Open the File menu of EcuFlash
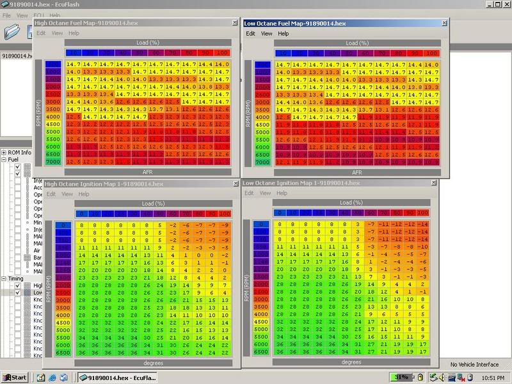The width and height of the screenshot is (512, 384). point(6,15)
